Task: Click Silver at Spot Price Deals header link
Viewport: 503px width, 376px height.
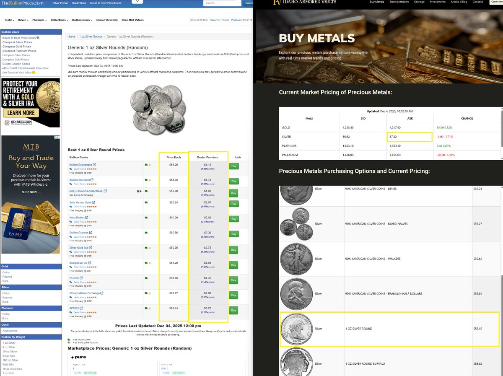Action: click(106, 3)
